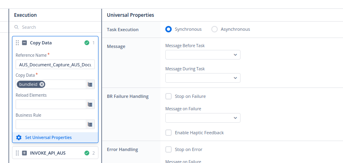Open the Reload Elements list picker
The height and width of the screenshot is (163, 343).
tap(90, 104)
